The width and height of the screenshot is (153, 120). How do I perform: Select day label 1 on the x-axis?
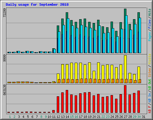[10, 117]
